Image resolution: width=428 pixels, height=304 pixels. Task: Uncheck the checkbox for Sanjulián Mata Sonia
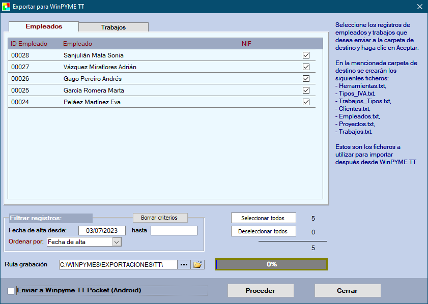pyautogui.click(x=306, y=55)
